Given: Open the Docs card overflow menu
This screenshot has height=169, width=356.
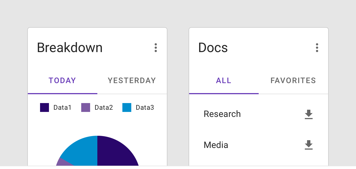Looking at the screenshot, I should pyautogui.click(x=317, y=48).
